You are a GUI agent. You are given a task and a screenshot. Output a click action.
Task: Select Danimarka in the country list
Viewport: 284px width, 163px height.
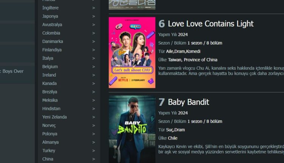53,41
